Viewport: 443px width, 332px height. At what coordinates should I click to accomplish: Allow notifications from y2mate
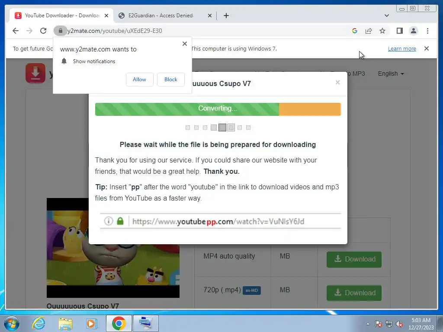tap(140, 80)
